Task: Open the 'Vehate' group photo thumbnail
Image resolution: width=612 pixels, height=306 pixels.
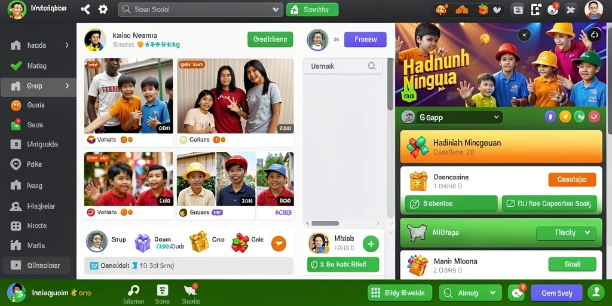Action: 129,96
